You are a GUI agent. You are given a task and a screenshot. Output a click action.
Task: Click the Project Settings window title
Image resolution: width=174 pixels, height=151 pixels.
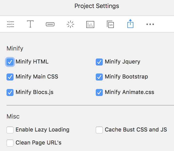click(97, 6)
